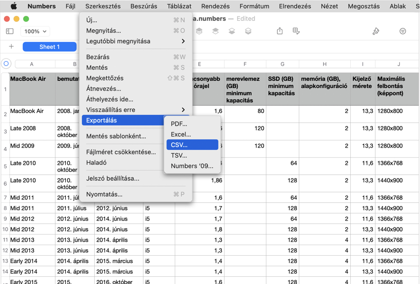The height and width of the screenshot is (284, 420).
Task: Click the merevlemez cell with value 80
Action: (x=245, y=114)
